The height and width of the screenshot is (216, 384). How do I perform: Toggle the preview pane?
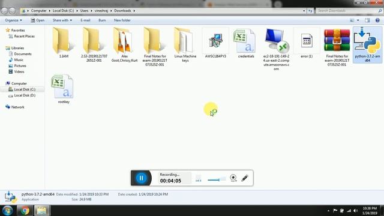(x=367, y=20)
